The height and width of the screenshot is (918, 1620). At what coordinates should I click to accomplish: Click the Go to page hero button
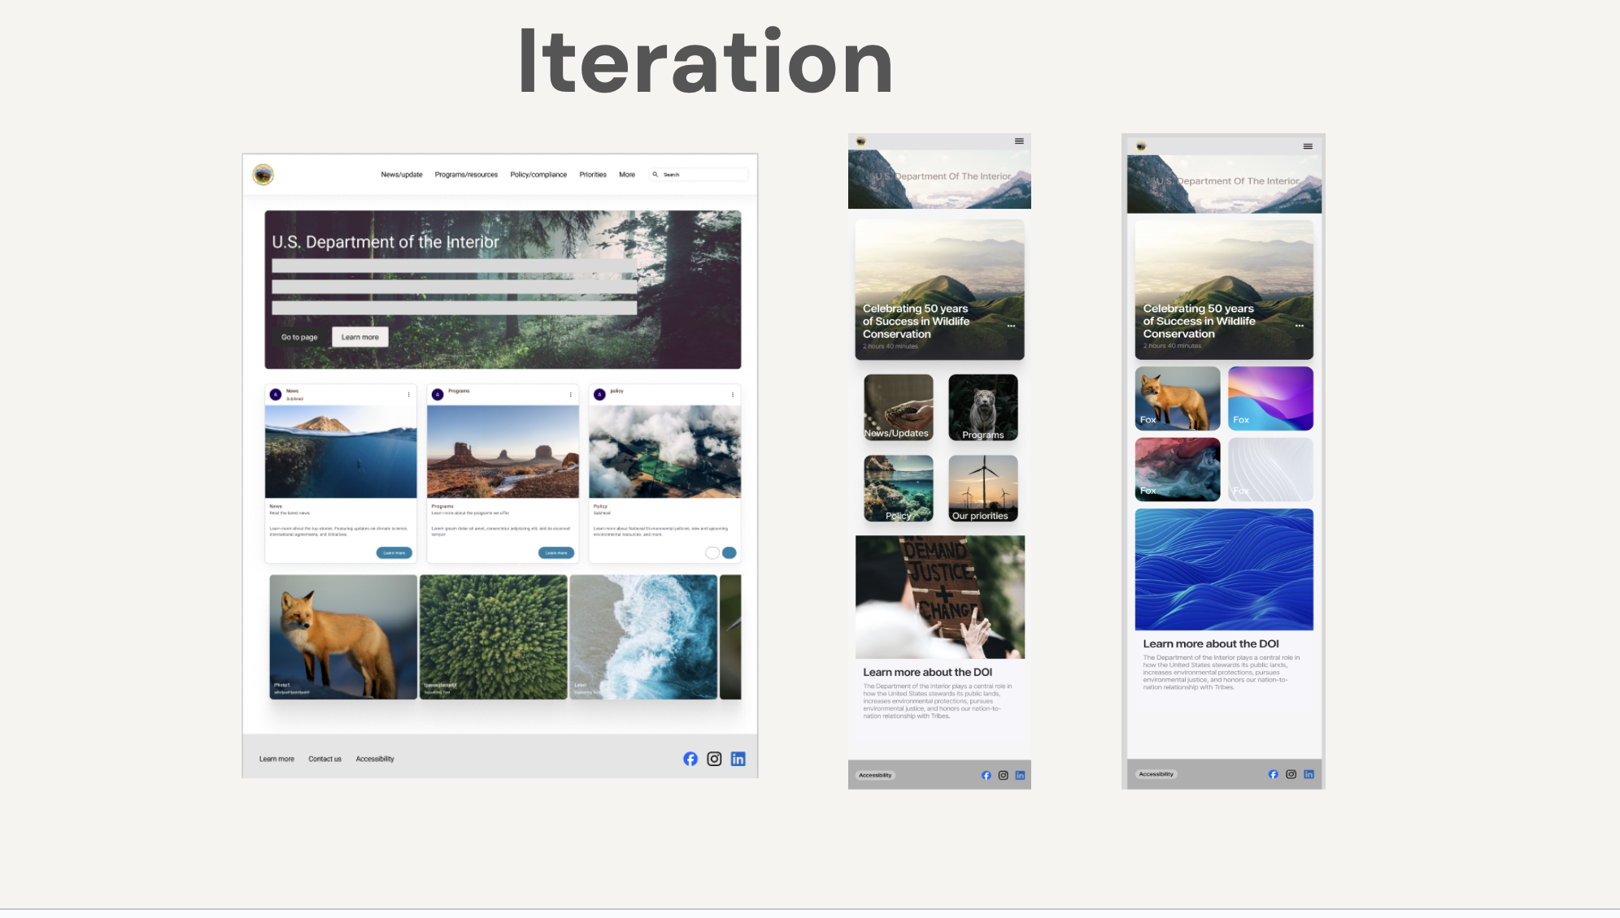point(299,337)
